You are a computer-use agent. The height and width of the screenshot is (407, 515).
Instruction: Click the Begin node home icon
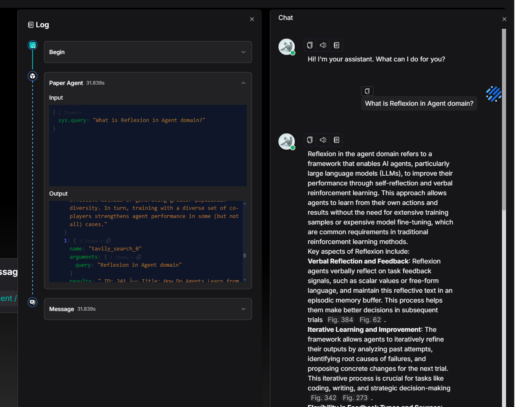pos(33,45)
